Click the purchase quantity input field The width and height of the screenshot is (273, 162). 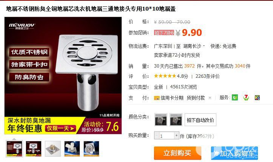[167, 136]
